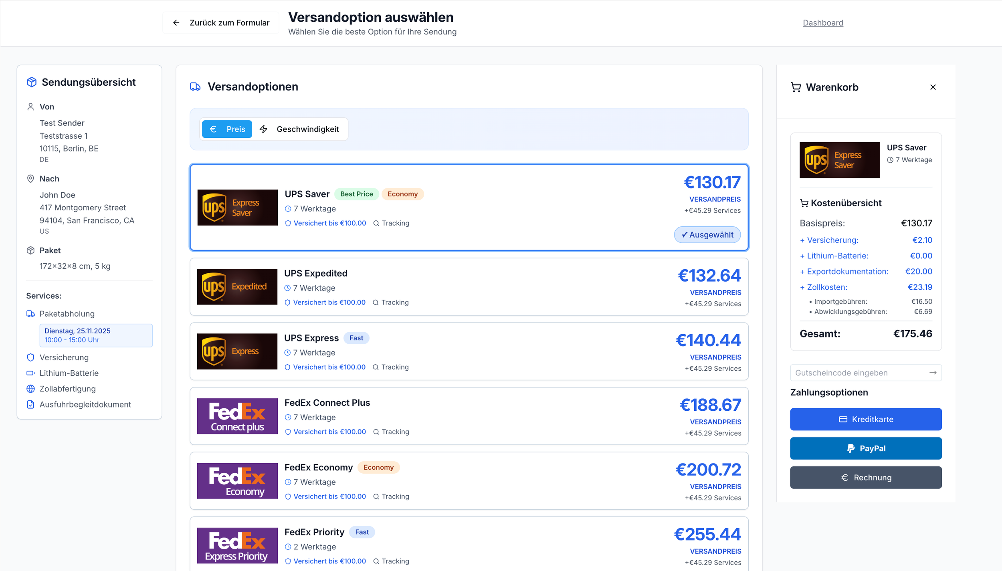Go back with Zurück zum Formular
The image size is (1002, 571).
click(221, 23)
